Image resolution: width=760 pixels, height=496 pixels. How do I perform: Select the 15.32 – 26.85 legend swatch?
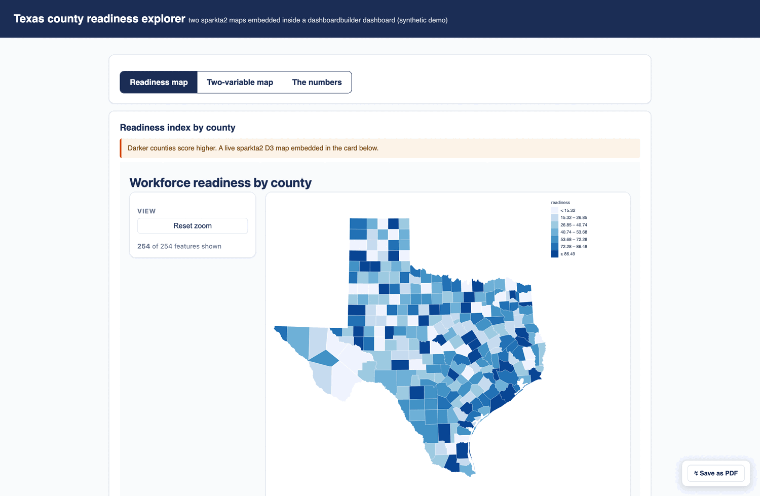pos(554,217)
